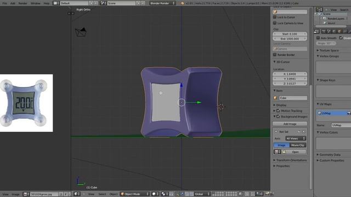Edit the Default screen layout name field

click(x=75, y=3)
